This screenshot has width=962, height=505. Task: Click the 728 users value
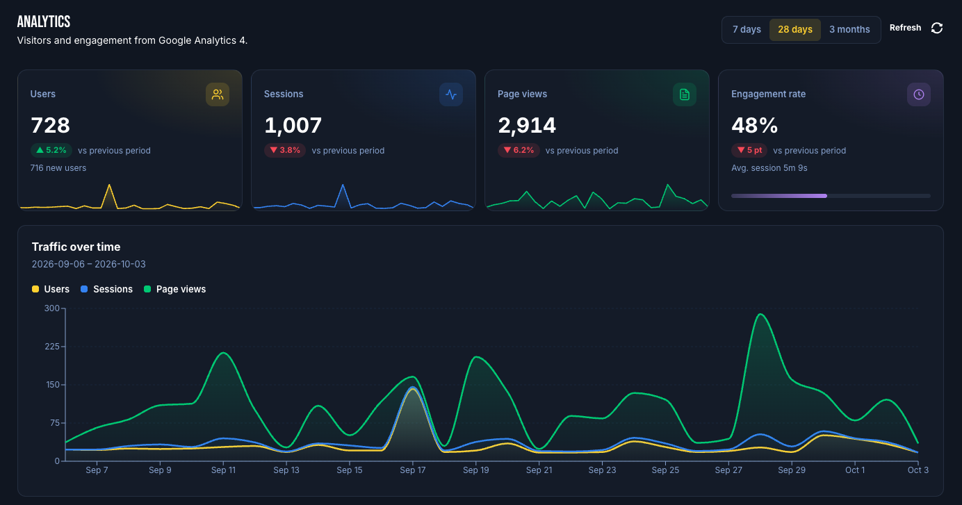point(50,125)
